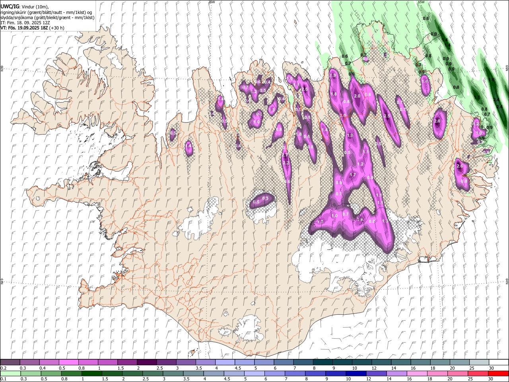Image resolution: width=509 pixels, height=382 pixels.
Task: Click the '2.2' snowfall value on the map
Action: [286, 163]
